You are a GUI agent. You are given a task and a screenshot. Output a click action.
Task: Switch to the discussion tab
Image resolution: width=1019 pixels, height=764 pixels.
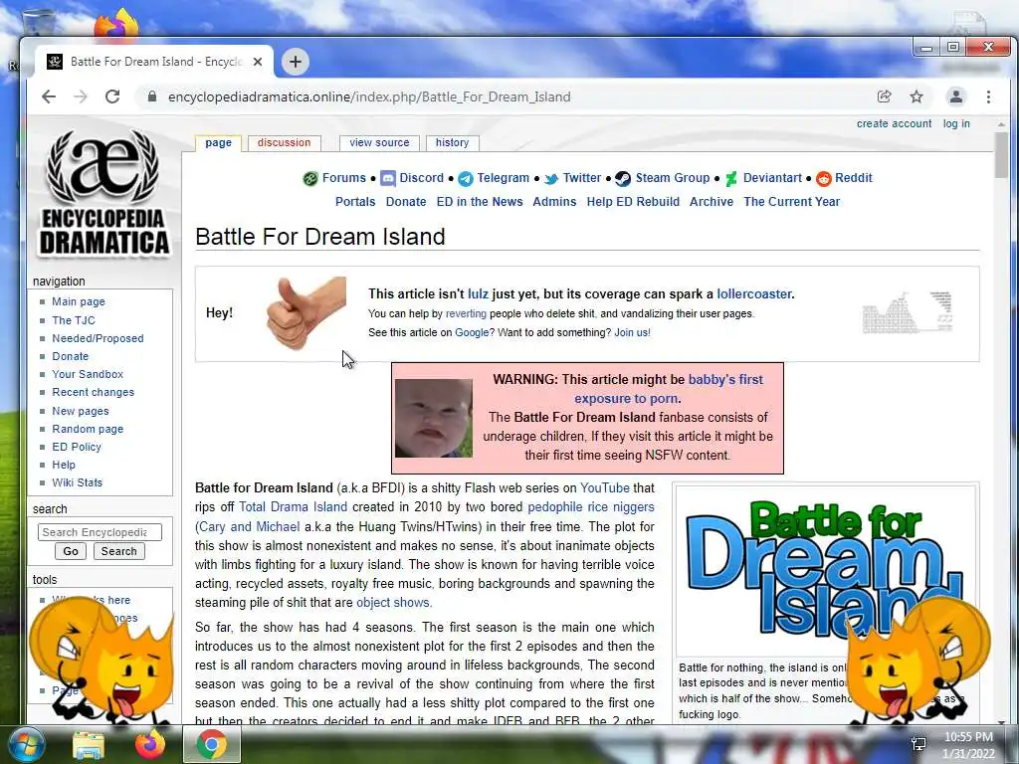(x=284, y=143)
